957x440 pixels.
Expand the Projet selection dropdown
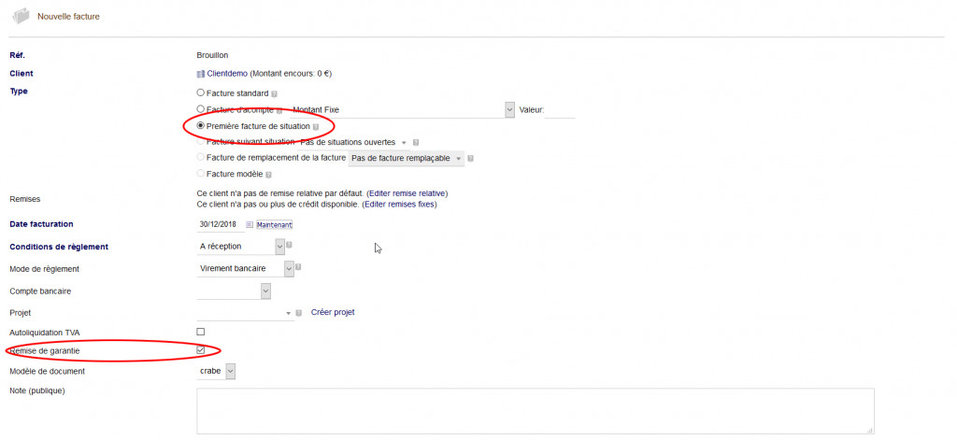pos(245,313)
